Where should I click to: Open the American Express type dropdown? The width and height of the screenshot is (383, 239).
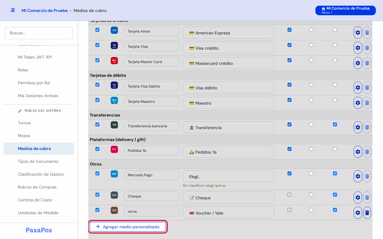point(229,33)
